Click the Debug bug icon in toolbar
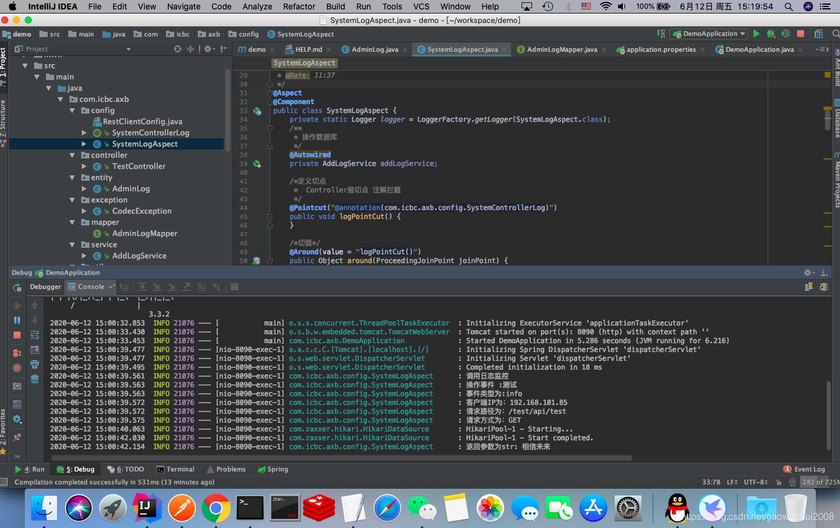The width and height of the screenshot is (840, 528). click(x=771, y=34)
